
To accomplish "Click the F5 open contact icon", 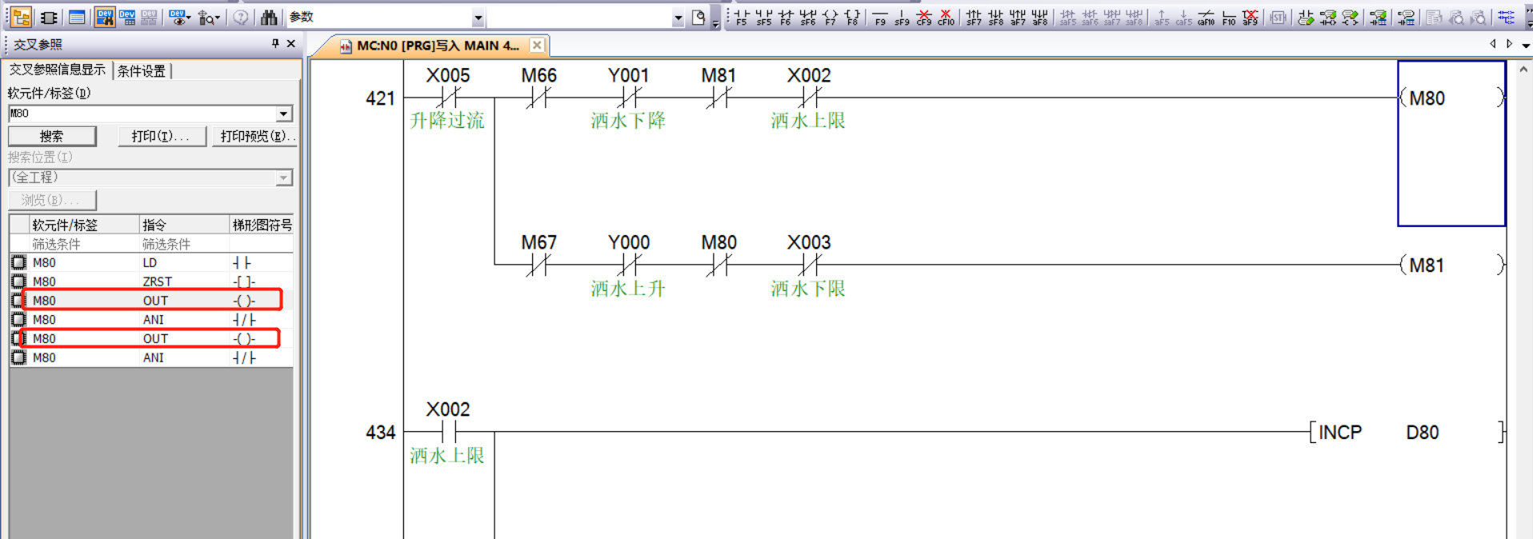I will click(741, 17).
